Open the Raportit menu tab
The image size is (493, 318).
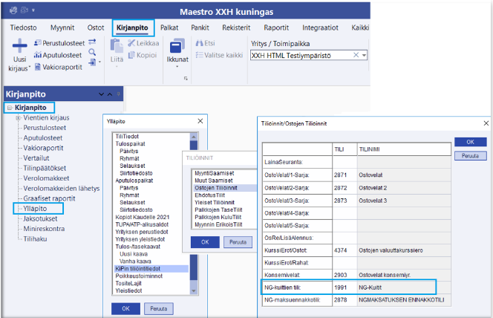tap(276, 27)
